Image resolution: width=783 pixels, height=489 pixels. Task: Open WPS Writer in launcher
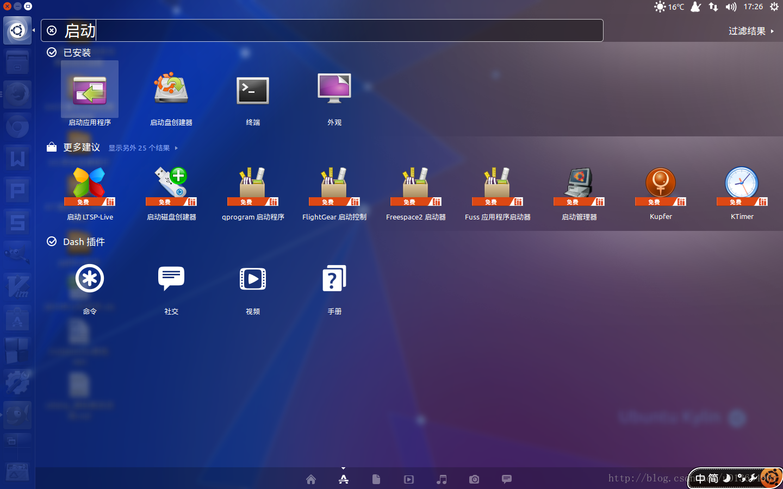pyautogui.click(x=17, y=159)
